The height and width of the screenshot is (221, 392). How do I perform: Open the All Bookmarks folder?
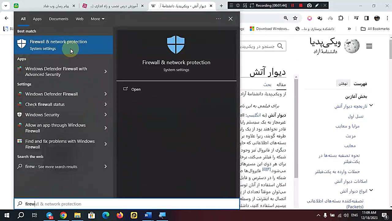375,29
